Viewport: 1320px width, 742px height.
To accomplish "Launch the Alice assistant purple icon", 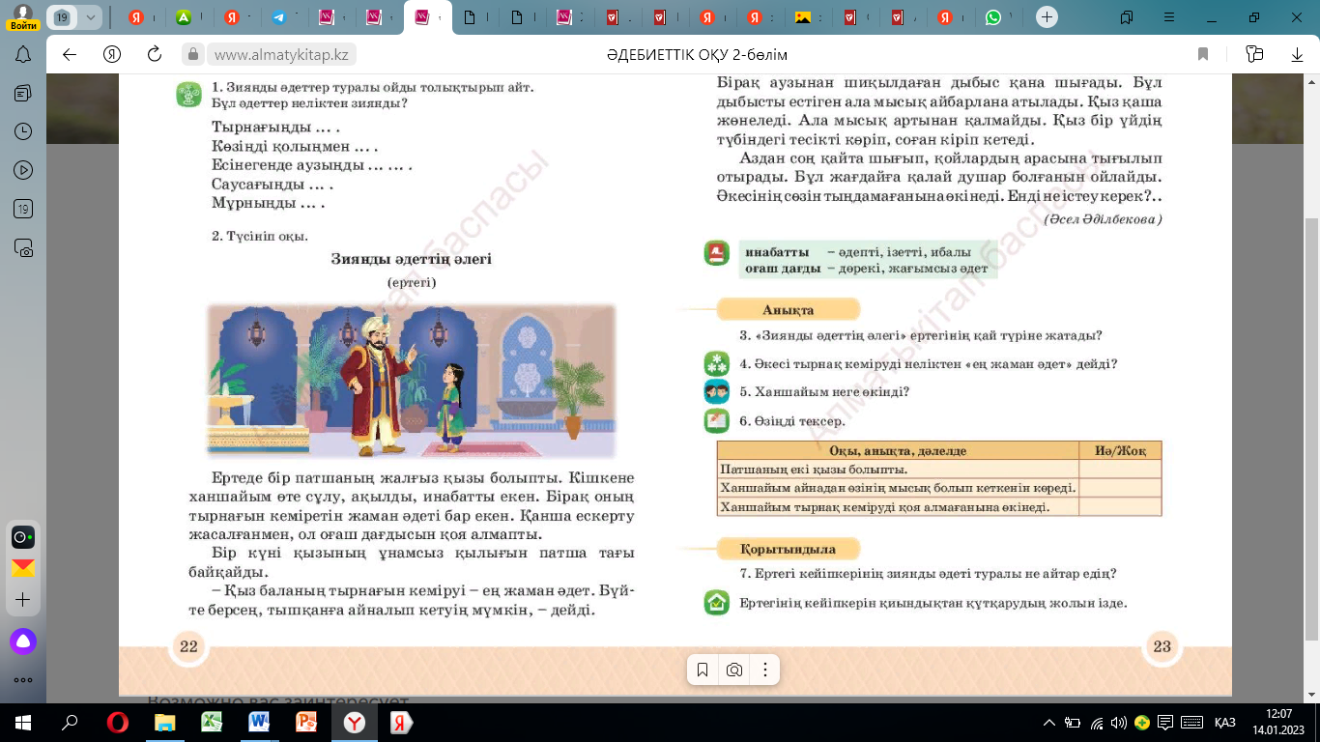I will [23, 642].
